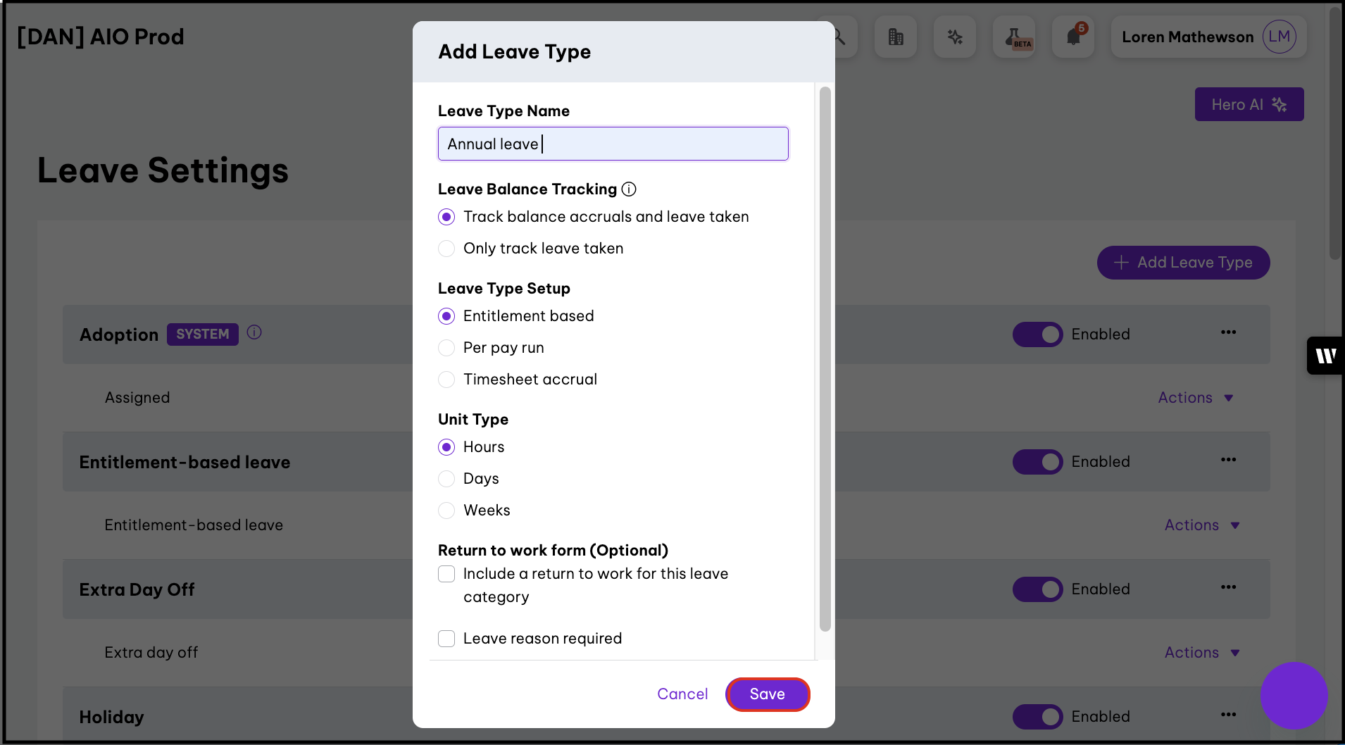The width and height of the screenshot is (1345, 745).
Task: Expand Actions dropdown for Entitlement-based leave row
Action: [1201, 525]
